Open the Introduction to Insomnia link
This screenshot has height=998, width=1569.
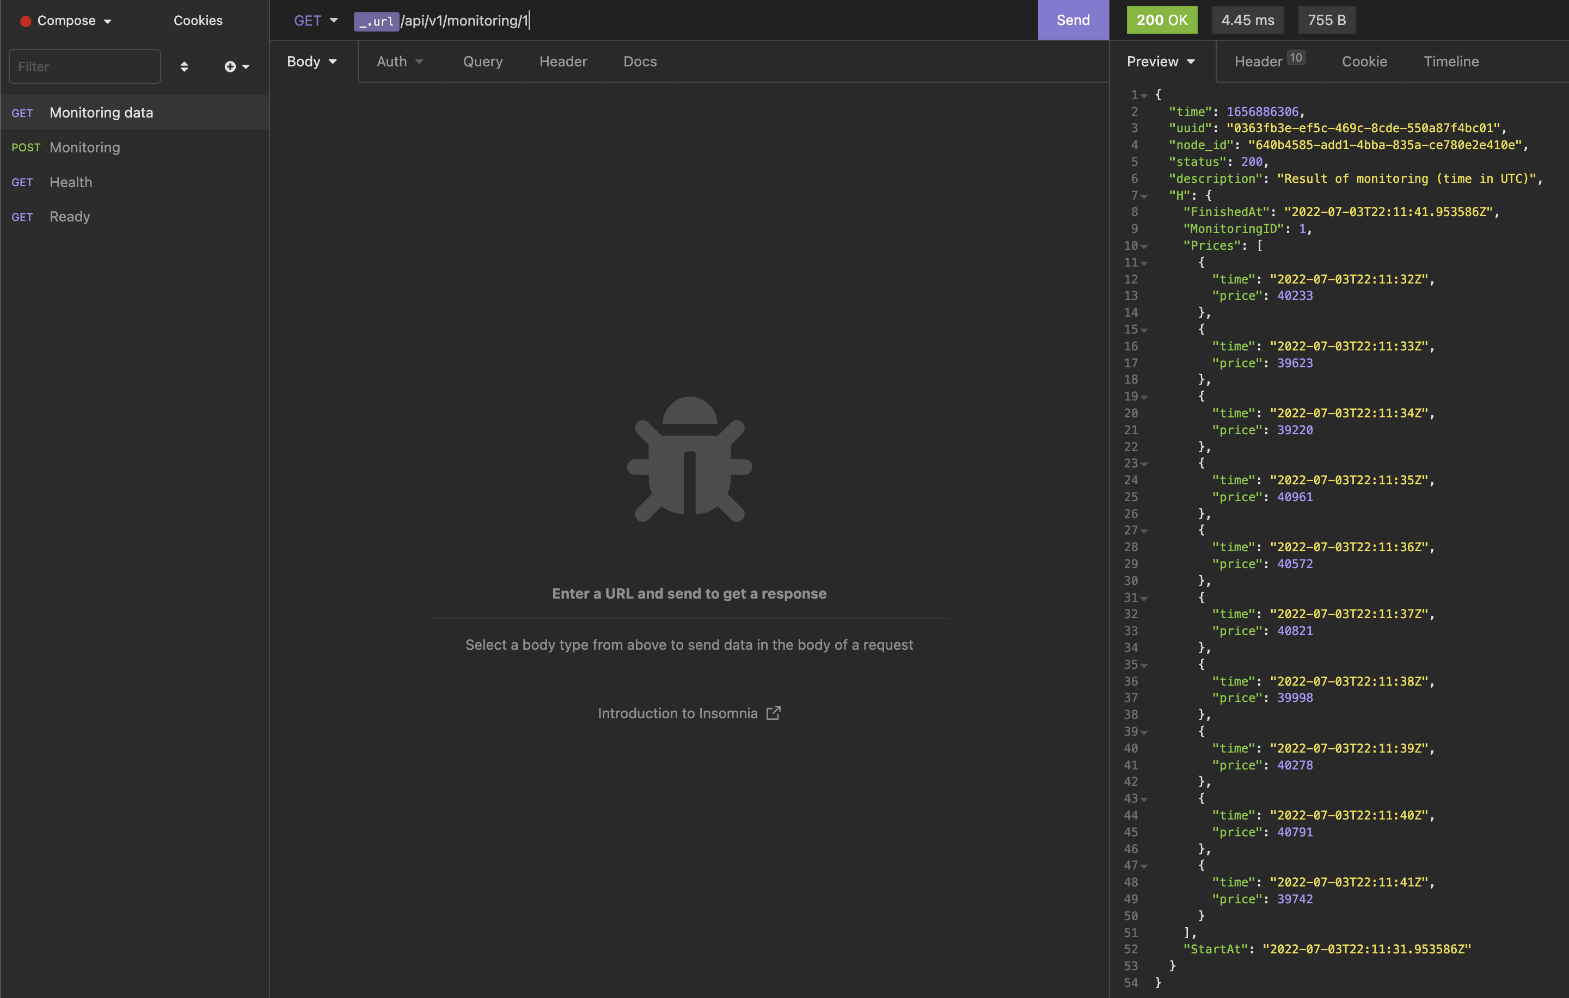click(678, 713)
